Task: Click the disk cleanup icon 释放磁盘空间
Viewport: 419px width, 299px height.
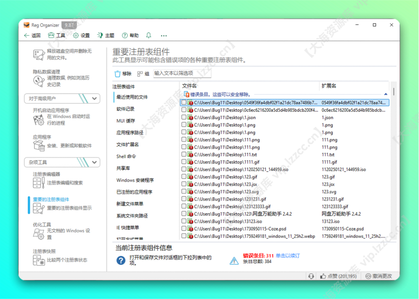Action: pyautogui.click(x=39, y=55)
